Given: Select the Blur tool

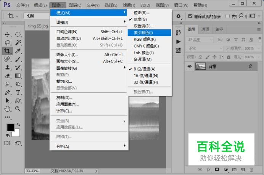Looking at the screenshot, I should [7, 84].
